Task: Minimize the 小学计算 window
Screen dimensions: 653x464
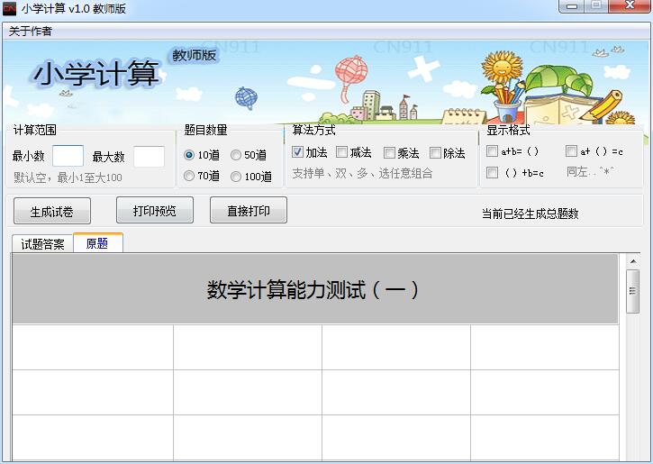Action: point(572,6)
